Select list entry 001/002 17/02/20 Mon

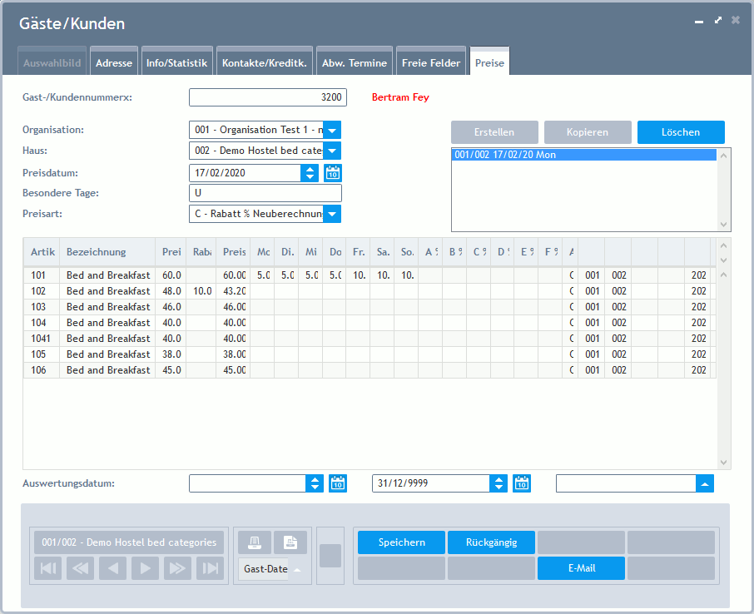(x=584, y=155)
